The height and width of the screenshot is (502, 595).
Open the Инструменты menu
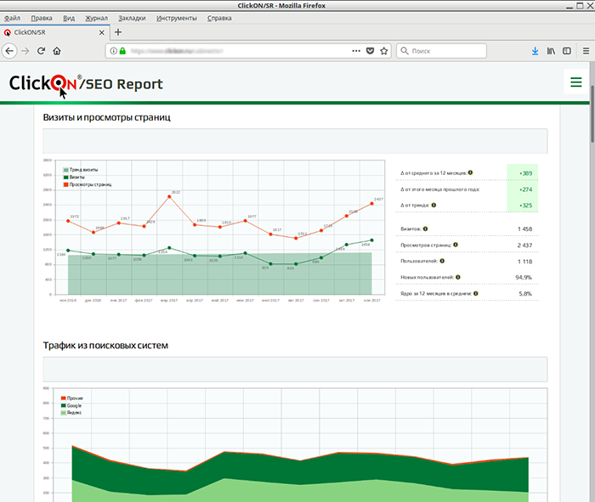click(x=177, y=18)
